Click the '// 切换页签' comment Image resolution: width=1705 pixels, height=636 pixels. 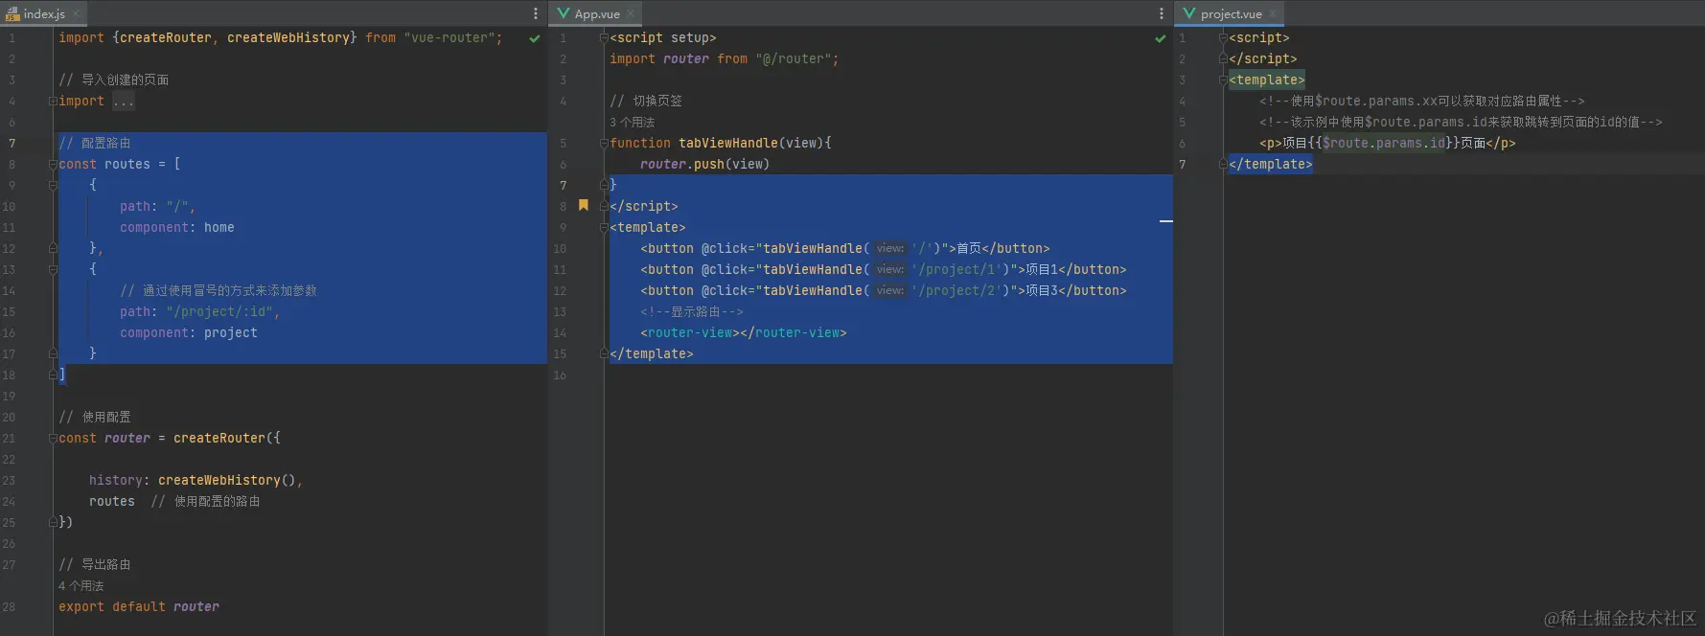click(646, 101)
